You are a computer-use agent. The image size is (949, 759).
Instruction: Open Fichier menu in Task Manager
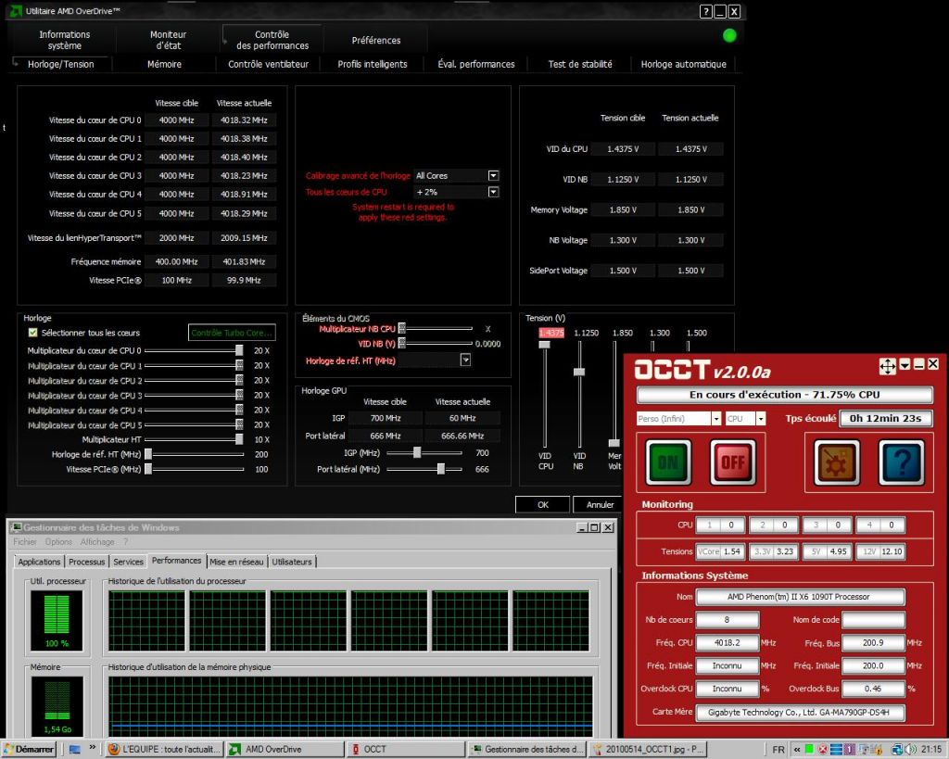point(25,542)
